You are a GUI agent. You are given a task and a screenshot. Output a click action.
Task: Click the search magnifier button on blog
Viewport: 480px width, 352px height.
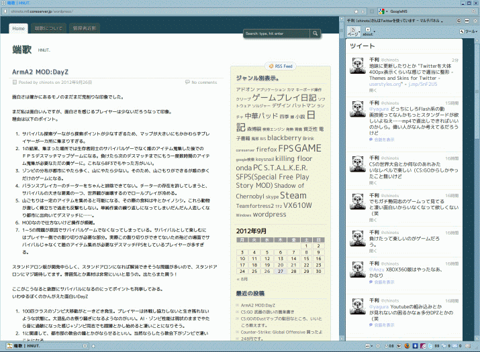point(315,34)
